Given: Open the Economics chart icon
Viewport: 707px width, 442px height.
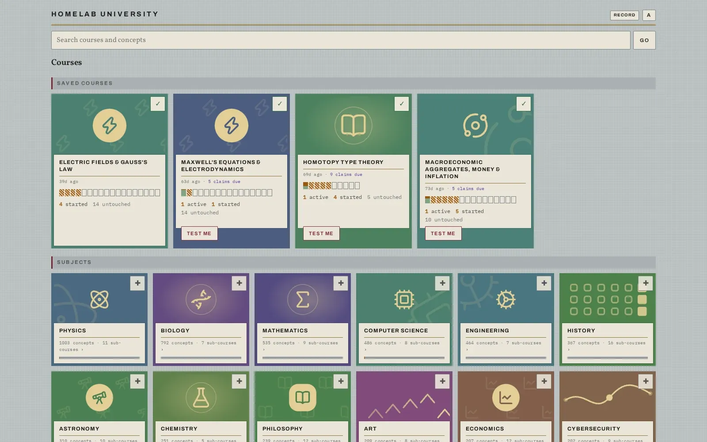Looking at the screenshot, I should (x=506, y=398).
